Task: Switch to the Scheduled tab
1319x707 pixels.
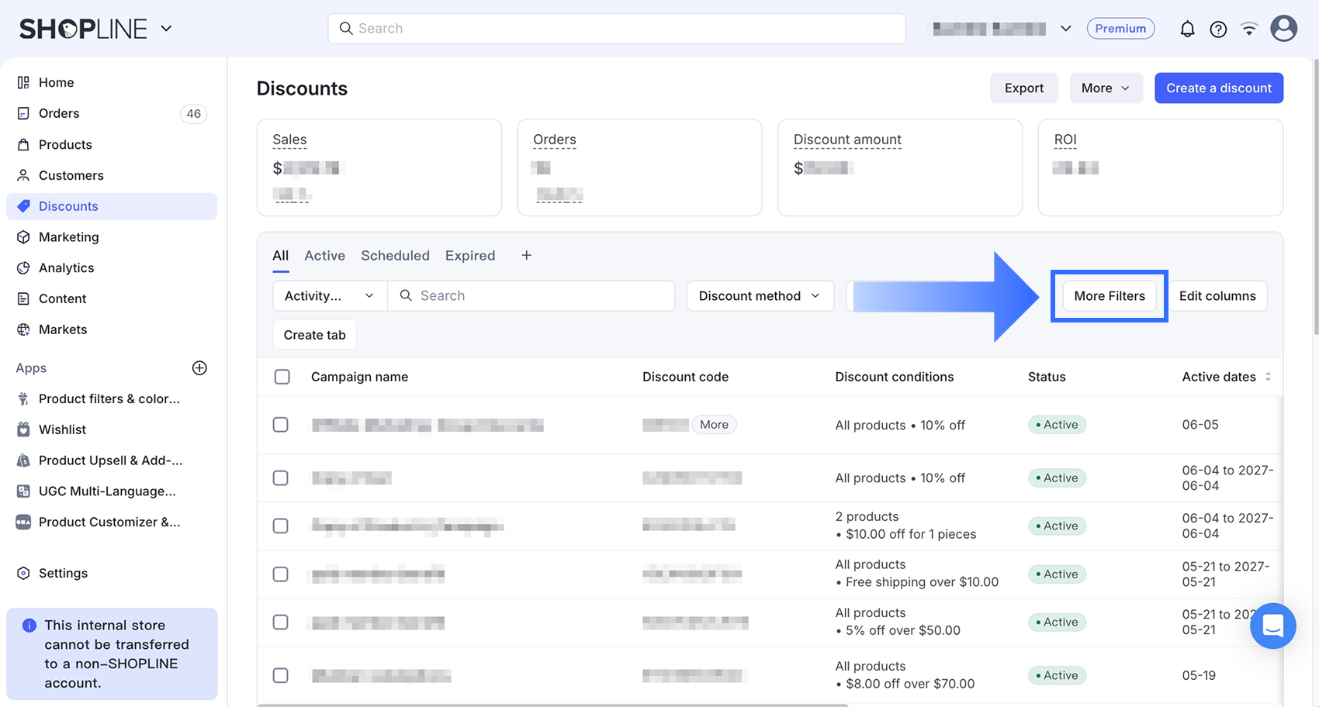Action: click(395, 255)
